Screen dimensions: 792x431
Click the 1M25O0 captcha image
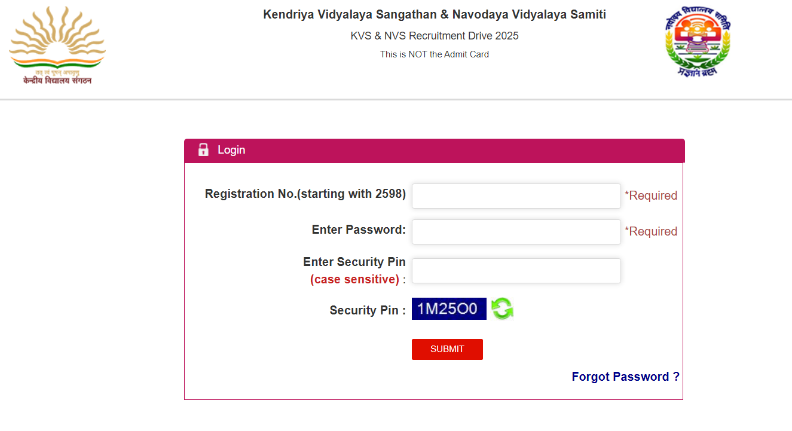click(x=448, y=309)
